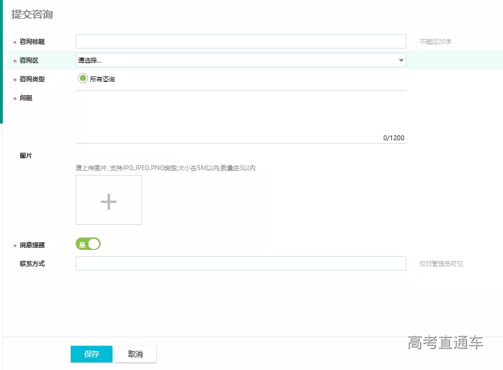Click the plus image upload box
The image size is (503, 370).
pyautogui.click(x=109, y=200)
